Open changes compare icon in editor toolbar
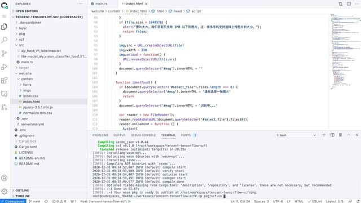Screen dimensions: 361x203 (341, 4)
